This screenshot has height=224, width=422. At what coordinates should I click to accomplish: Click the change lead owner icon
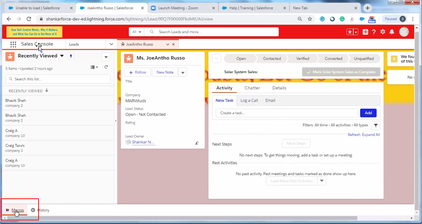tap(197, 143)
